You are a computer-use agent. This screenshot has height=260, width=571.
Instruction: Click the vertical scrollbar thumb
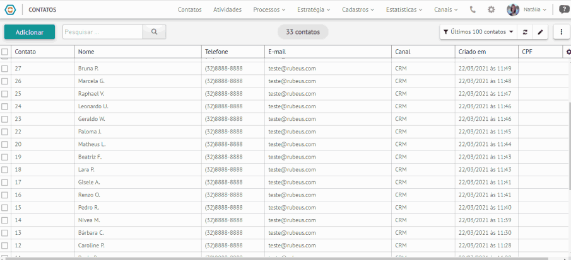tap(569, 145)
